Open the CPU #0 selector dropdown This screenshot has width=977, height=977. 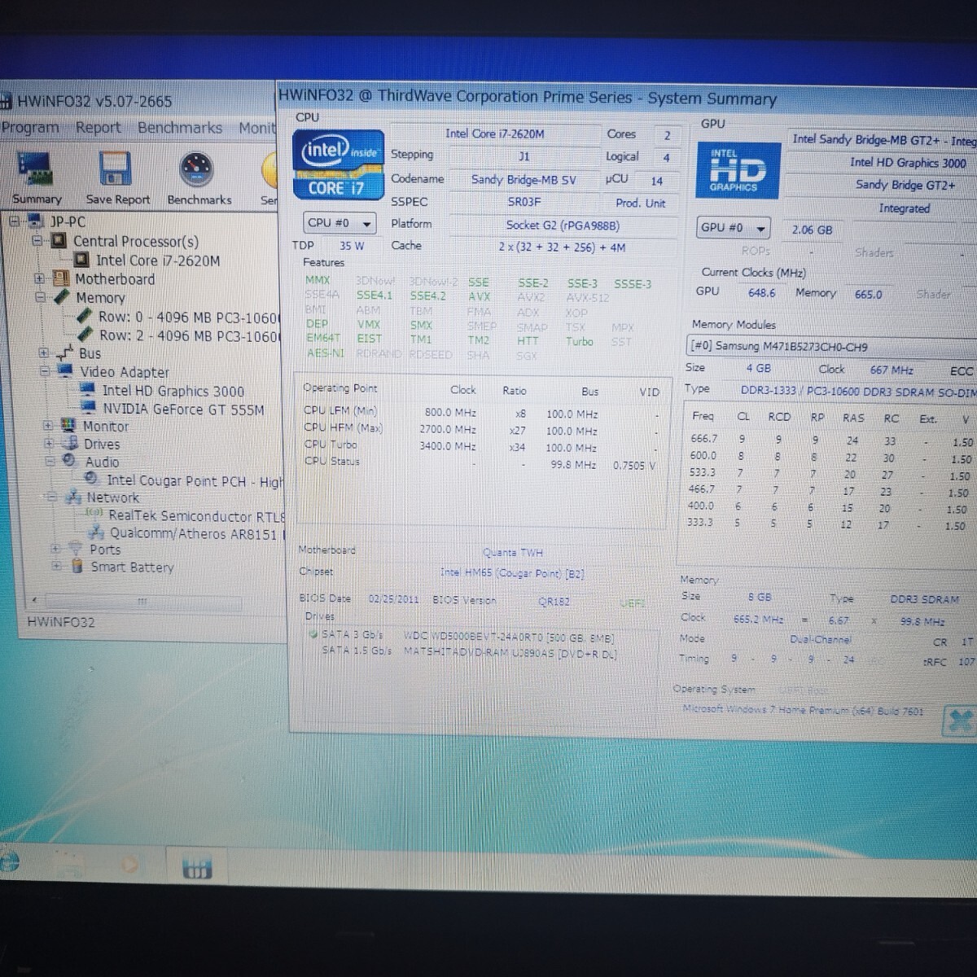tap(340, 223)
